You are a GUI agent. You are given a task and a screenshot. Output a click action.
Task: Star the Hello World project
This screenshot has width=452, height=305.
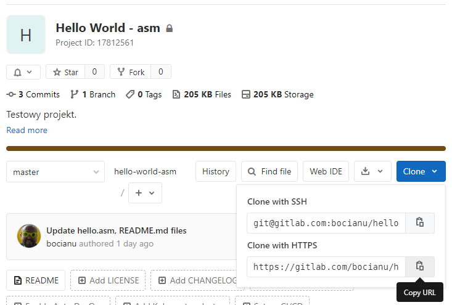pyautogui.click(x=65, y=71)
